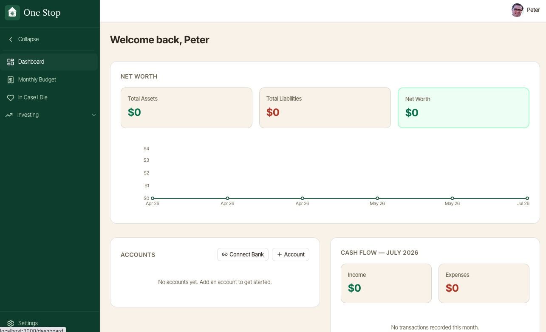Select the Total Liabilities card
This screenshot has width=546, height=332.
click(325, 108)
